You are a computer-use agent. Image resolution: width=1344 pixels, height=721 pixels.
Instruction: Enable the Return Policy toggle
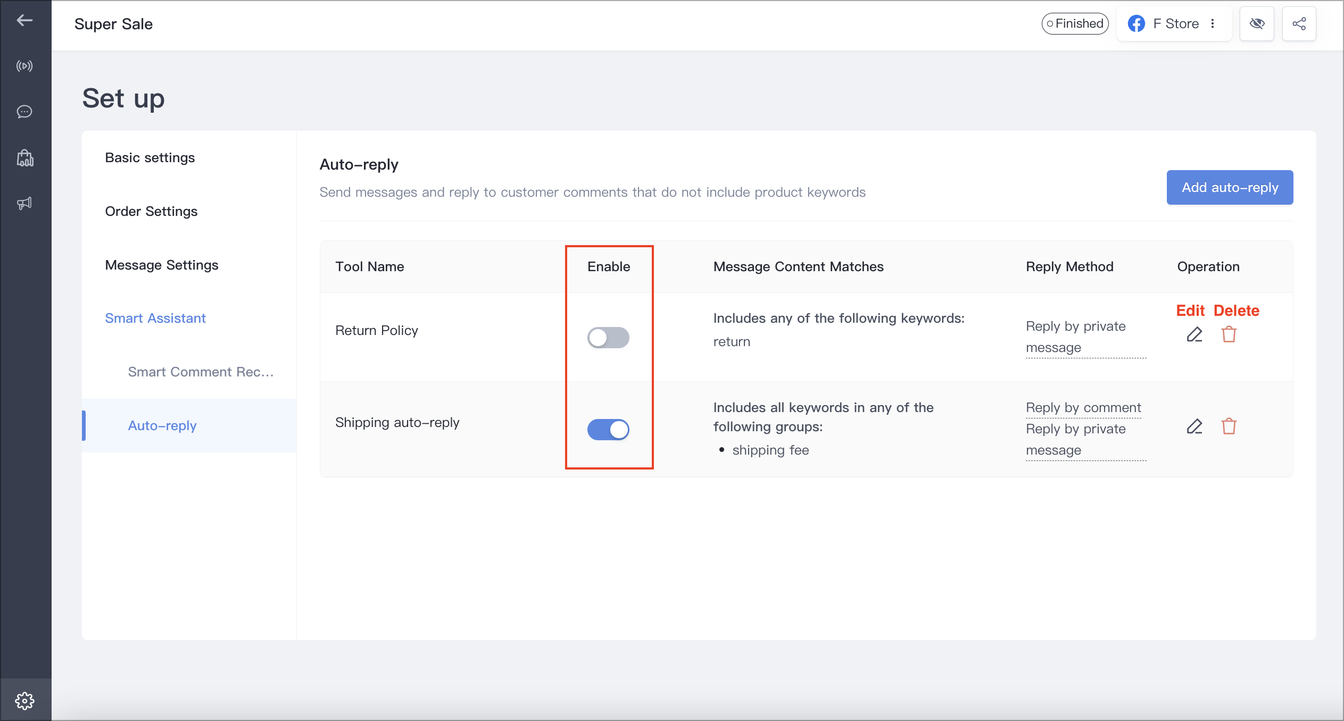pyautogui.click(x=608, y=338)
